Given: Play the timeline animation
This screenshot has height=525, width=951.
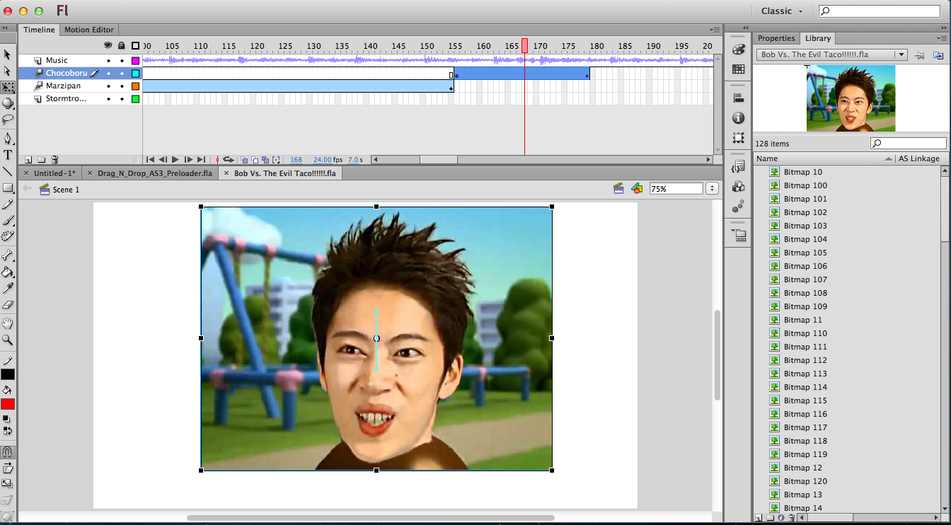Looking at the screenshot, I should 175,160.
